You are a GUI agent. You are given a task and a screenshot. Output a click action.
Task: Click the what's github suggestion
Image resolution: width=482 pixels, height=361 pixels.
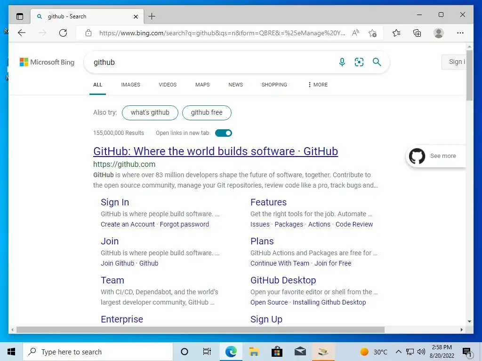(150, 113)
